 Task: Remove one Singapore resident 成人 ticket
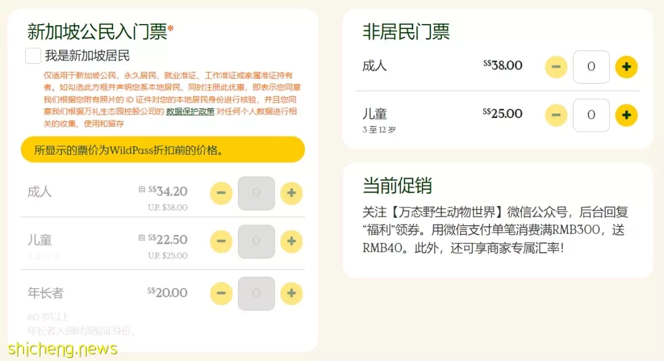(221, 193)
